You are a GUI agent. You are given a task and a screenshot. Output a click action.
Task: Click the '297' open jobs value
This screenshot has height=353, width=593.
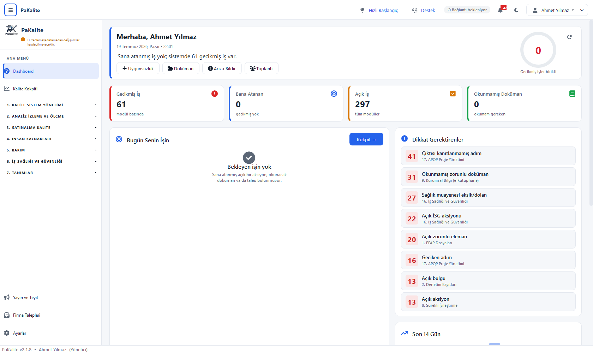363,104
